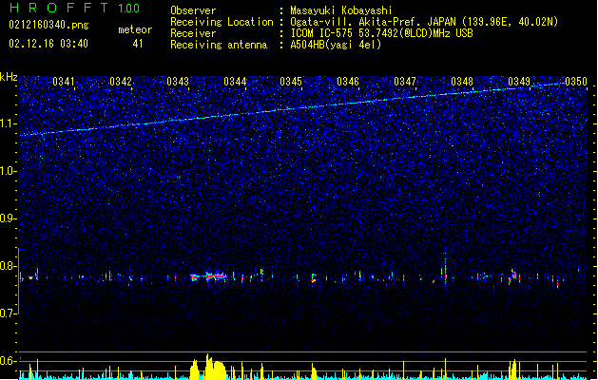Click the 0.8 frequency axis label
Screen dimensions: 598x380
pos(8,266)
